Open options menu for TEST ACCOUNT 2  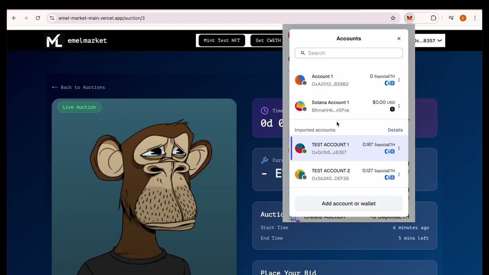(x=399, y=175)
